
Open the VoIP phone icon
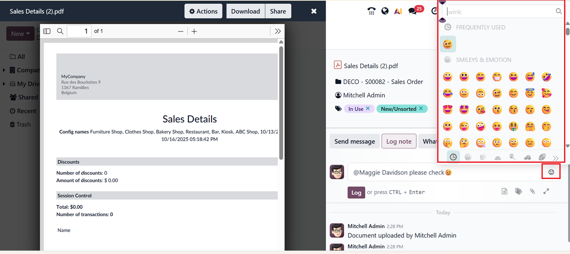click(371, 11)
